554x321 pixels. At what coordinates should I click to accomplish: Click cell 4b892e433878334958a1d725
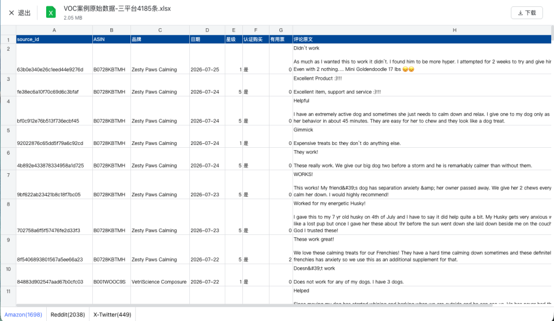click(54, 159)
